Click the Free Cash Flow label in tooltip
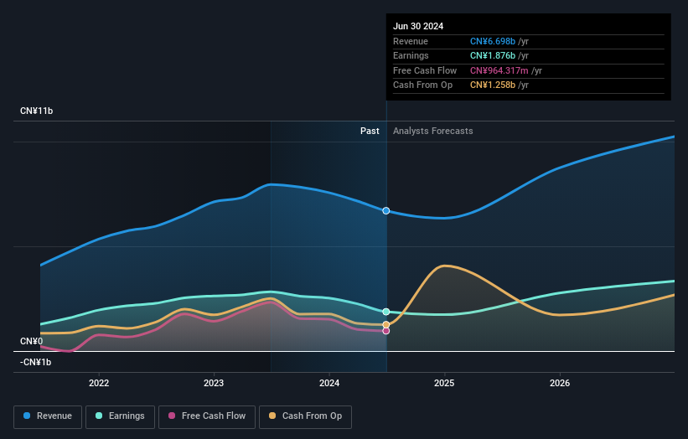The width and height of the screenshot is (688, 439). pyautogui.click(x=425, y=70)
